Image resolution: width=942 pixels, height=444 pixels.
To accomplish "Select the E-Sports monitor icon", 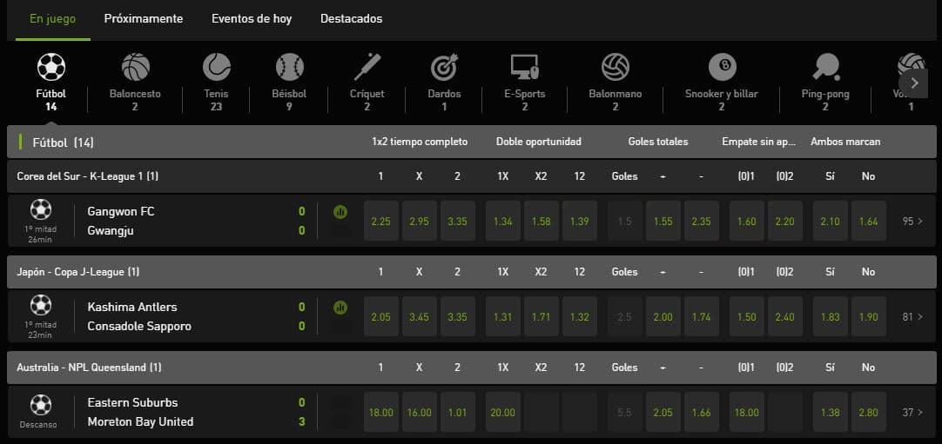I will (x=524, y=68).
